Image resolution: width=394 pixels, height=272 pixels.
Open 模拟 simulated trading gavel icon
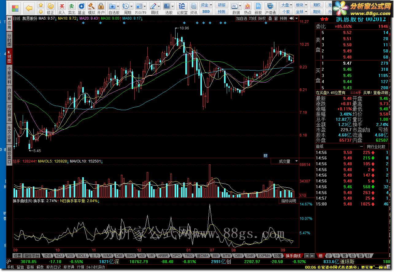point(91,8)
